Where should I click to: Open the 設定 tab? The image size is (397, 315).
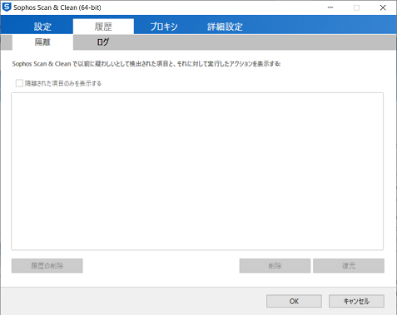pyautogui.click(x=42, y=27)
